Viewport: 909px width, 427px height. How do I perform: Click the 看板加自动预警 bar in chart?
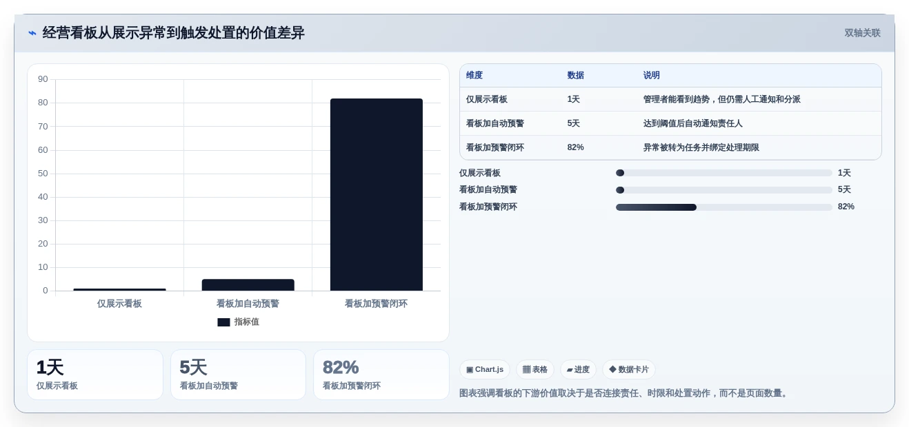click(248, 284)
